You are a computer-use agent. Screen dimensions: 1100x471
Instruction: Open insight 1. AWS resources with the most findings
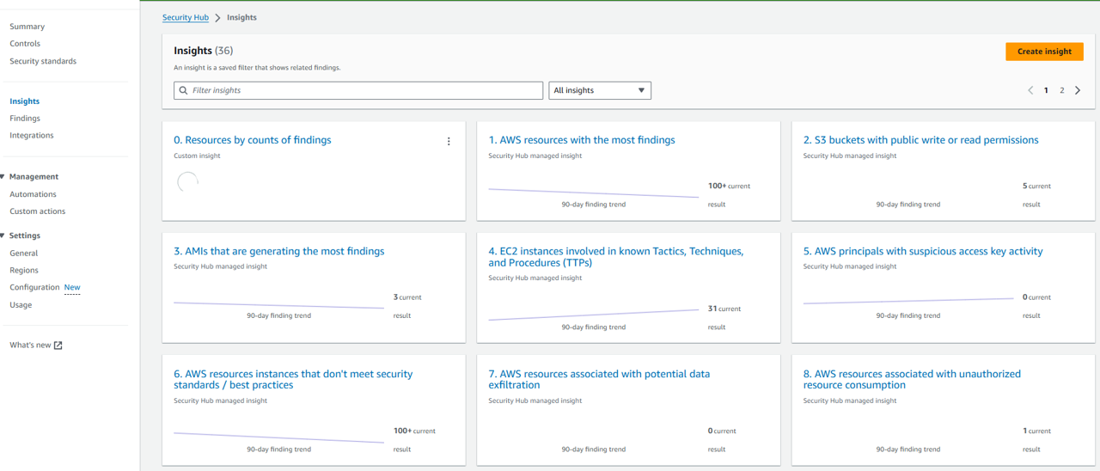582,140
